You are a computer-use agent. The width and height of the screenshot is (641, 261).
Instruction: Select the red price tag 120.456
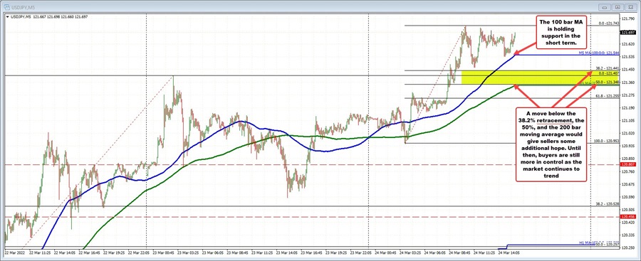[x=627, y=216]
